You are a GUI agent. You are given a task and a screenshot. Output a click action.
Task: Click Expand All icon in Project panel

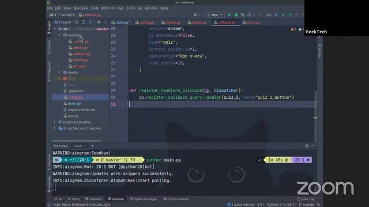pyautogui.click(x=83, y=22)
